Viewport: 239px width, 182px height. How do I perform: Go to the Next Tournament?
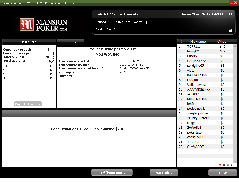112,172
